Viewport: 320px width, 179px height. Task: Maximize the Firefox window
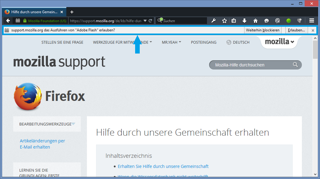pyautogui.click(x=301, y=3)
